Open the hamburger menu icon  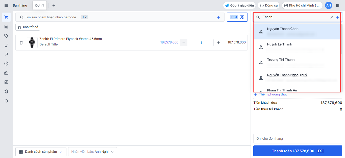click(x=6, y=6)
